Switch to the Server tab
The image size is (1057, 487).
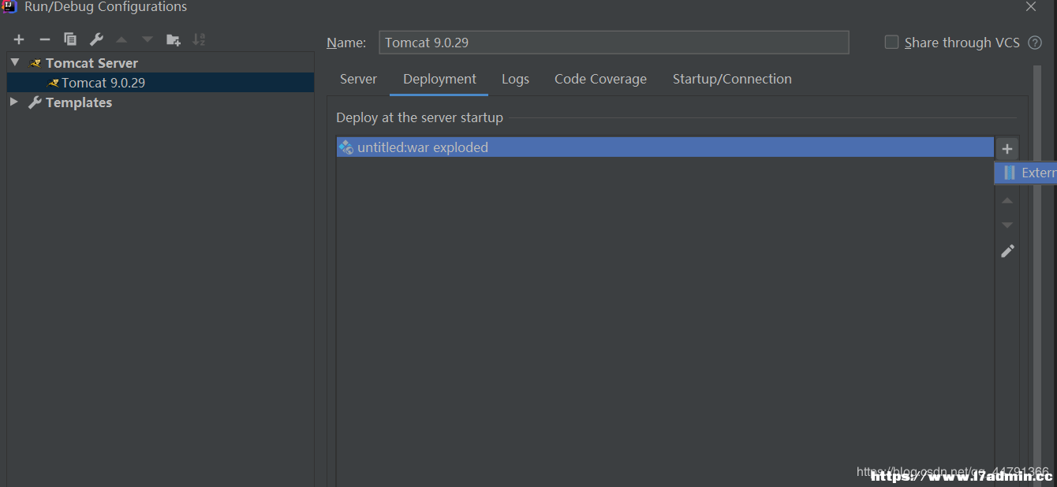pos(358,79)
